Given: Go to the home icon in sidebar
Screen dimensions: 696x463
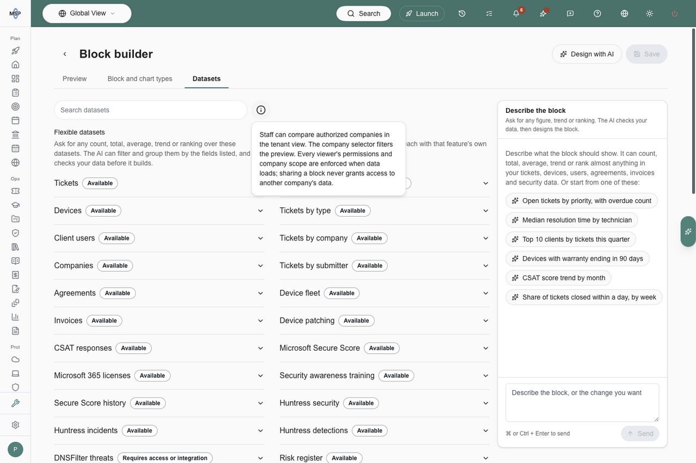Looking at the screenshot, I should coord(15,65).
